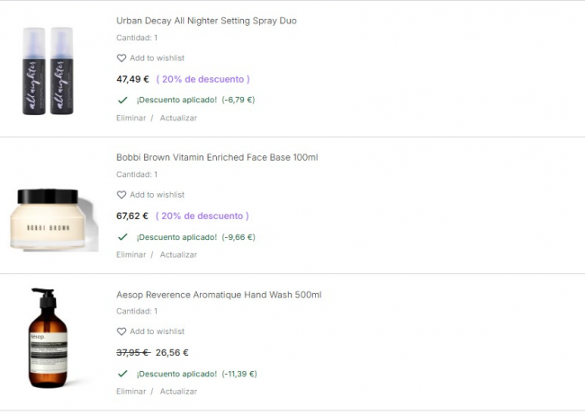The image size is (585, 415).
Task: Click Actualizar under Urban Decay spray
Action: tap(178, 118)
